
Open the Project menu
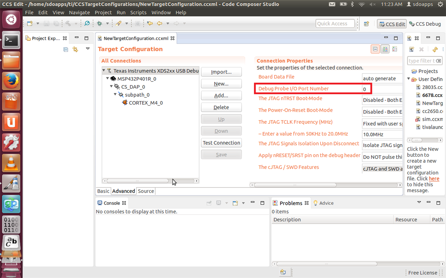tap(103, 12)
